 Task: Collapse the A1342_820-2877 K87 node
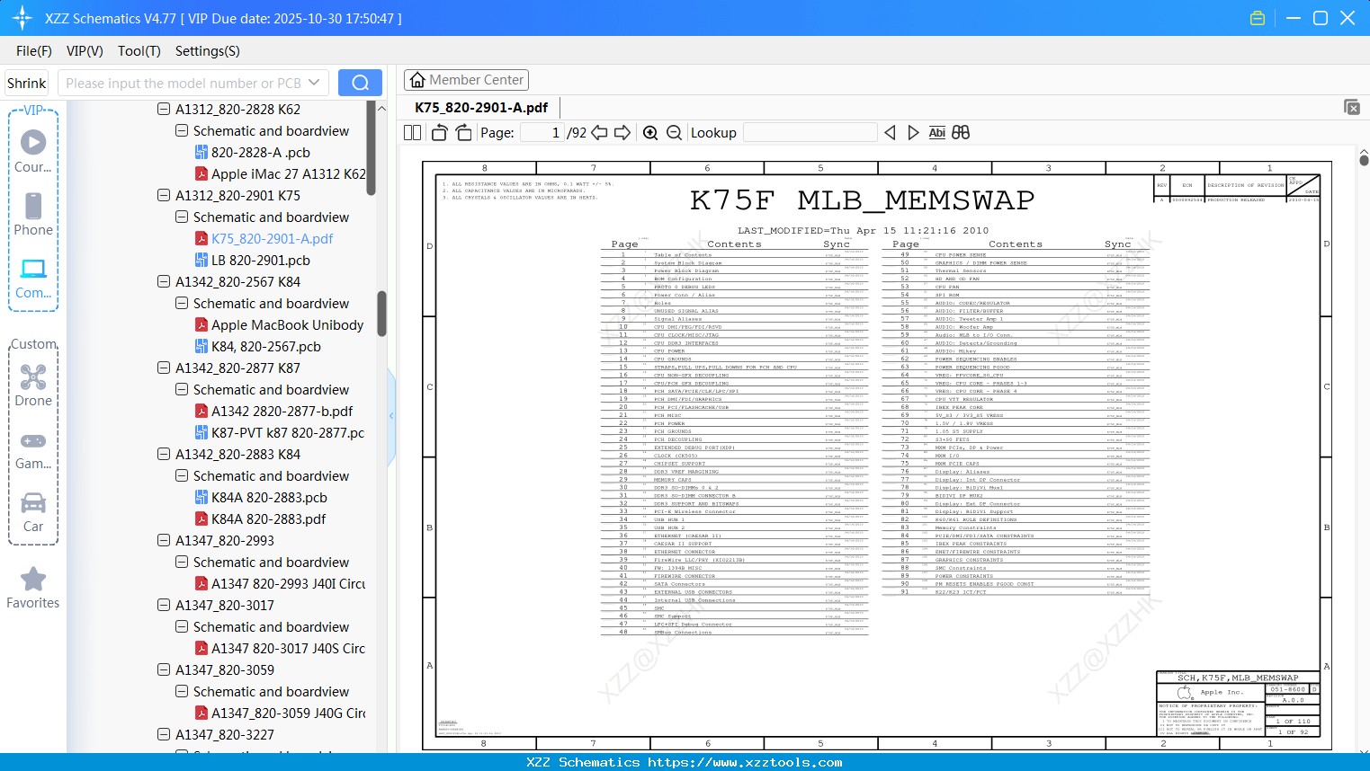(164, 368)
